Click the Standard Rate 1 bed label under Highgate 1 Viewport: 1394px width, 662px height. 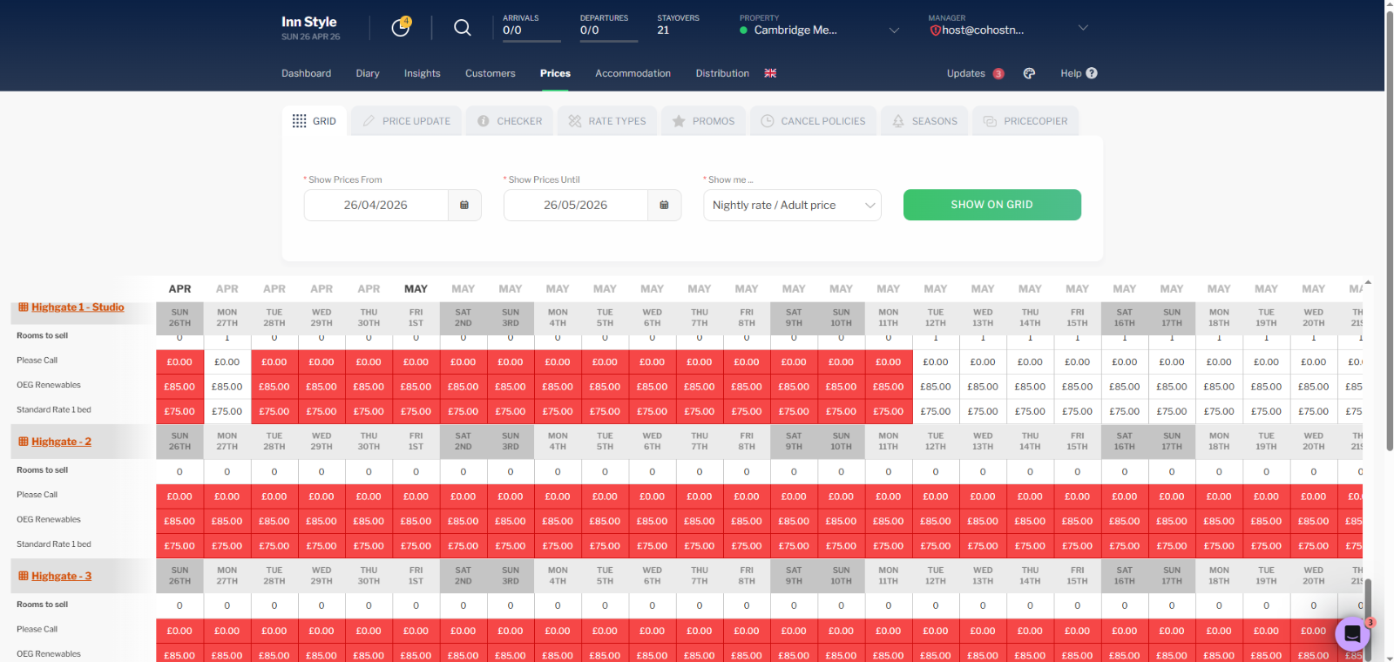[54, 409]
